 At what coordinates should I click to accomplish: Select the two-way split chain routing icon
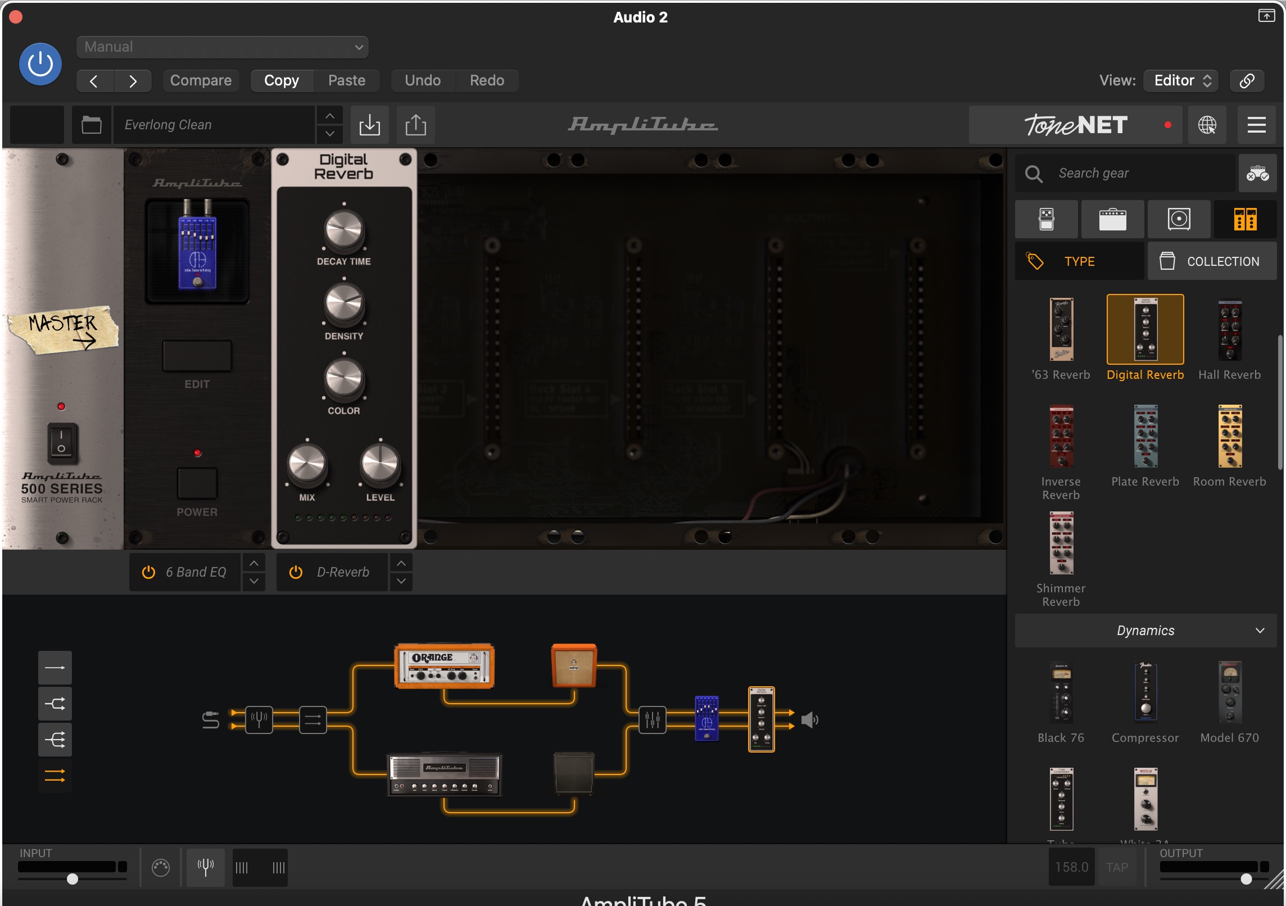(x=55, y=704)
